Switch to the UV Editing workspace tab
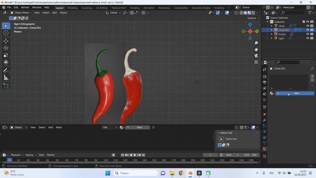Image resolution: width=316 pixels, height=178 pixels. point(102,8)
